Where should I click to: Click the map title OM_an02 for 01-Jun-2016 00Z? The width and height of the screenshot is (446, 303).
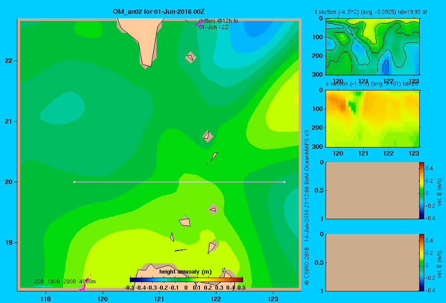coord(158,12)
